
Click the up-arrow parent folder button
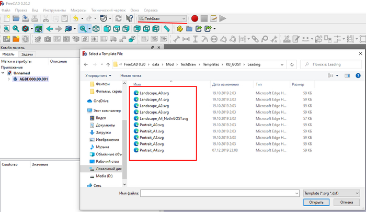pyautogui.click(x=108, y=64)
